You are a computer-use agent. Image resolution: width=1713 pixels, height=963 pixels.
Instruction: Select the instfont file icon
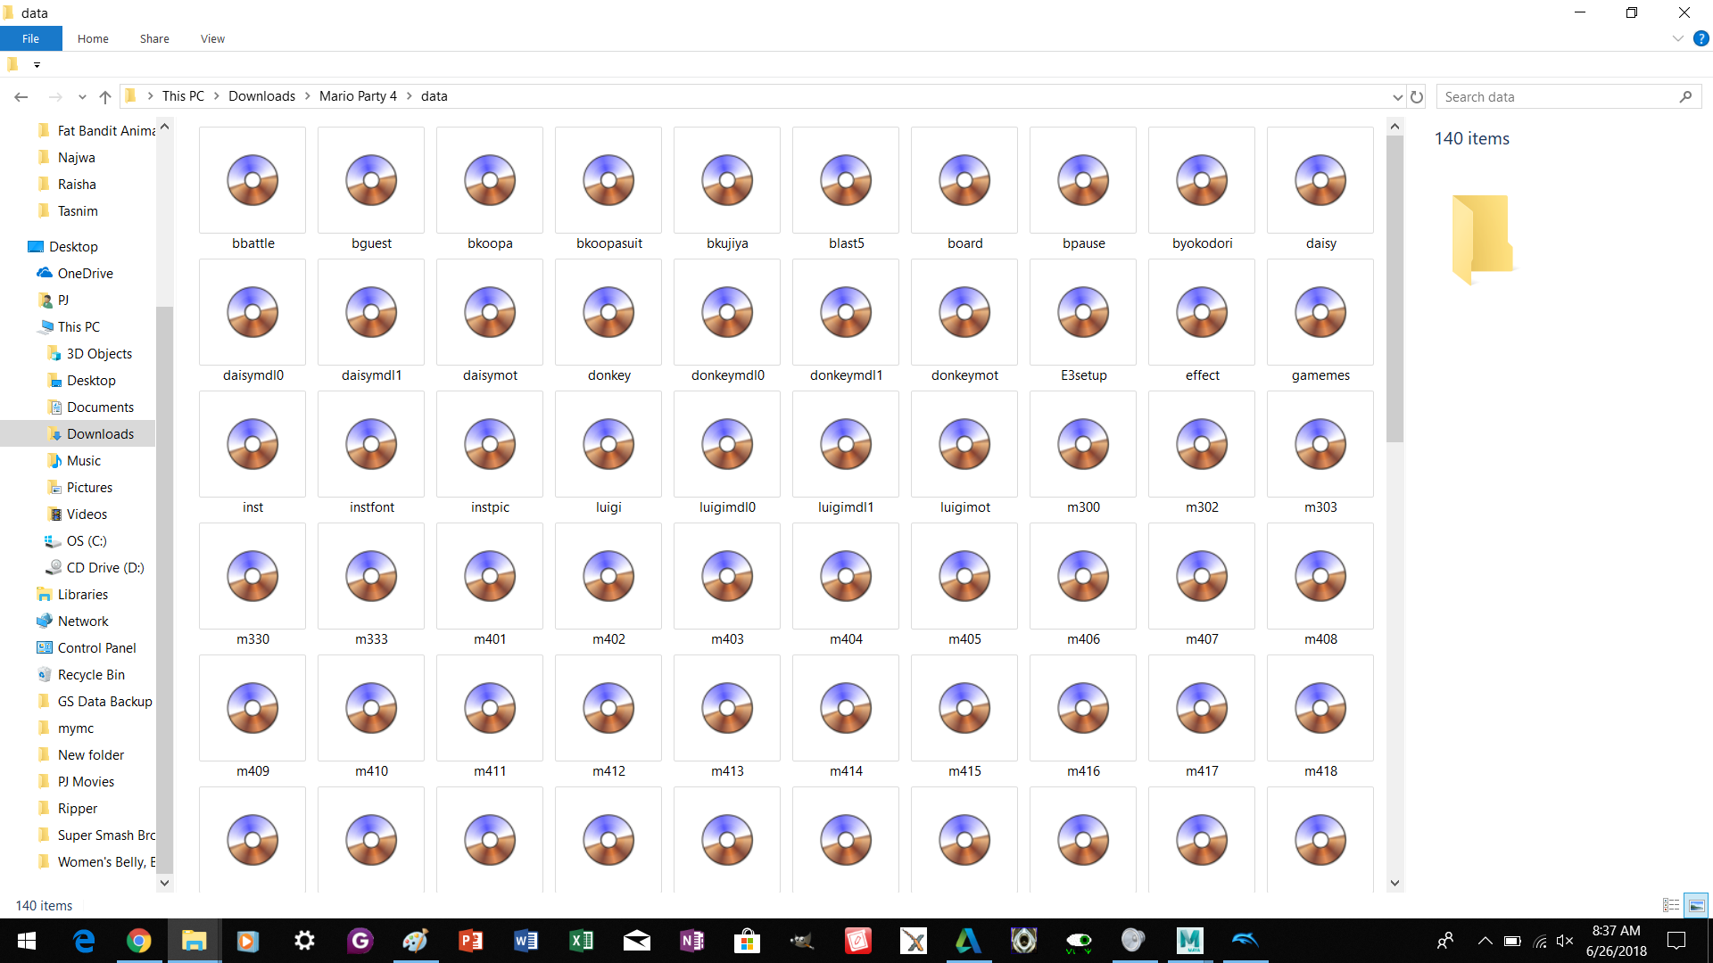click(371, 445)
